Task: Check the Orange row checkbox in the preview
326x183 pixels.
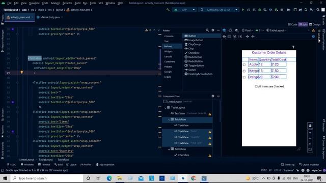Action: [x=244, y=77]
